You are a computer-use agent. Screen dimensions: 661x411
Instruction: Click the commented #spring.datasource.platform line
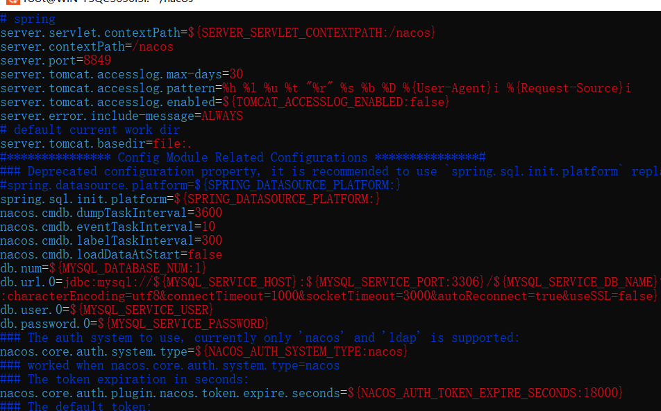pyautogui.click(x=200, y=185)
